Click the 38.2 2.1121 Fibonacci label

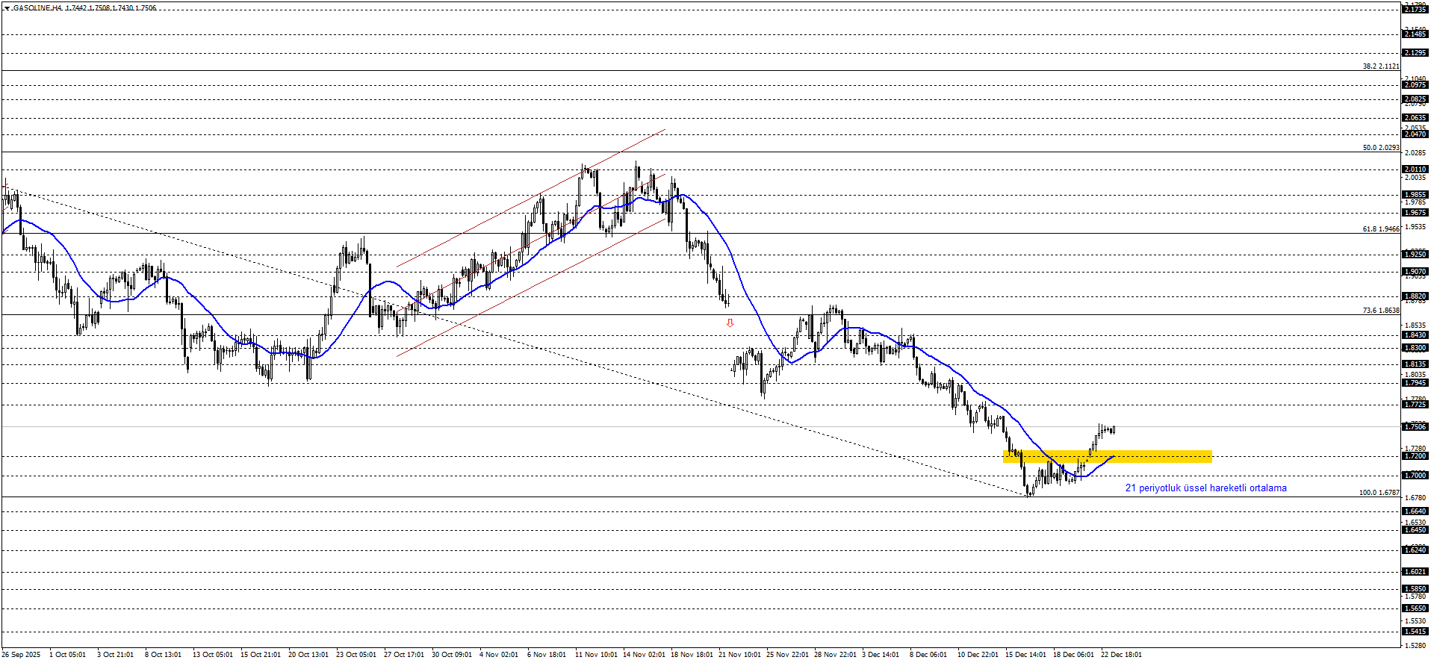1380,66
